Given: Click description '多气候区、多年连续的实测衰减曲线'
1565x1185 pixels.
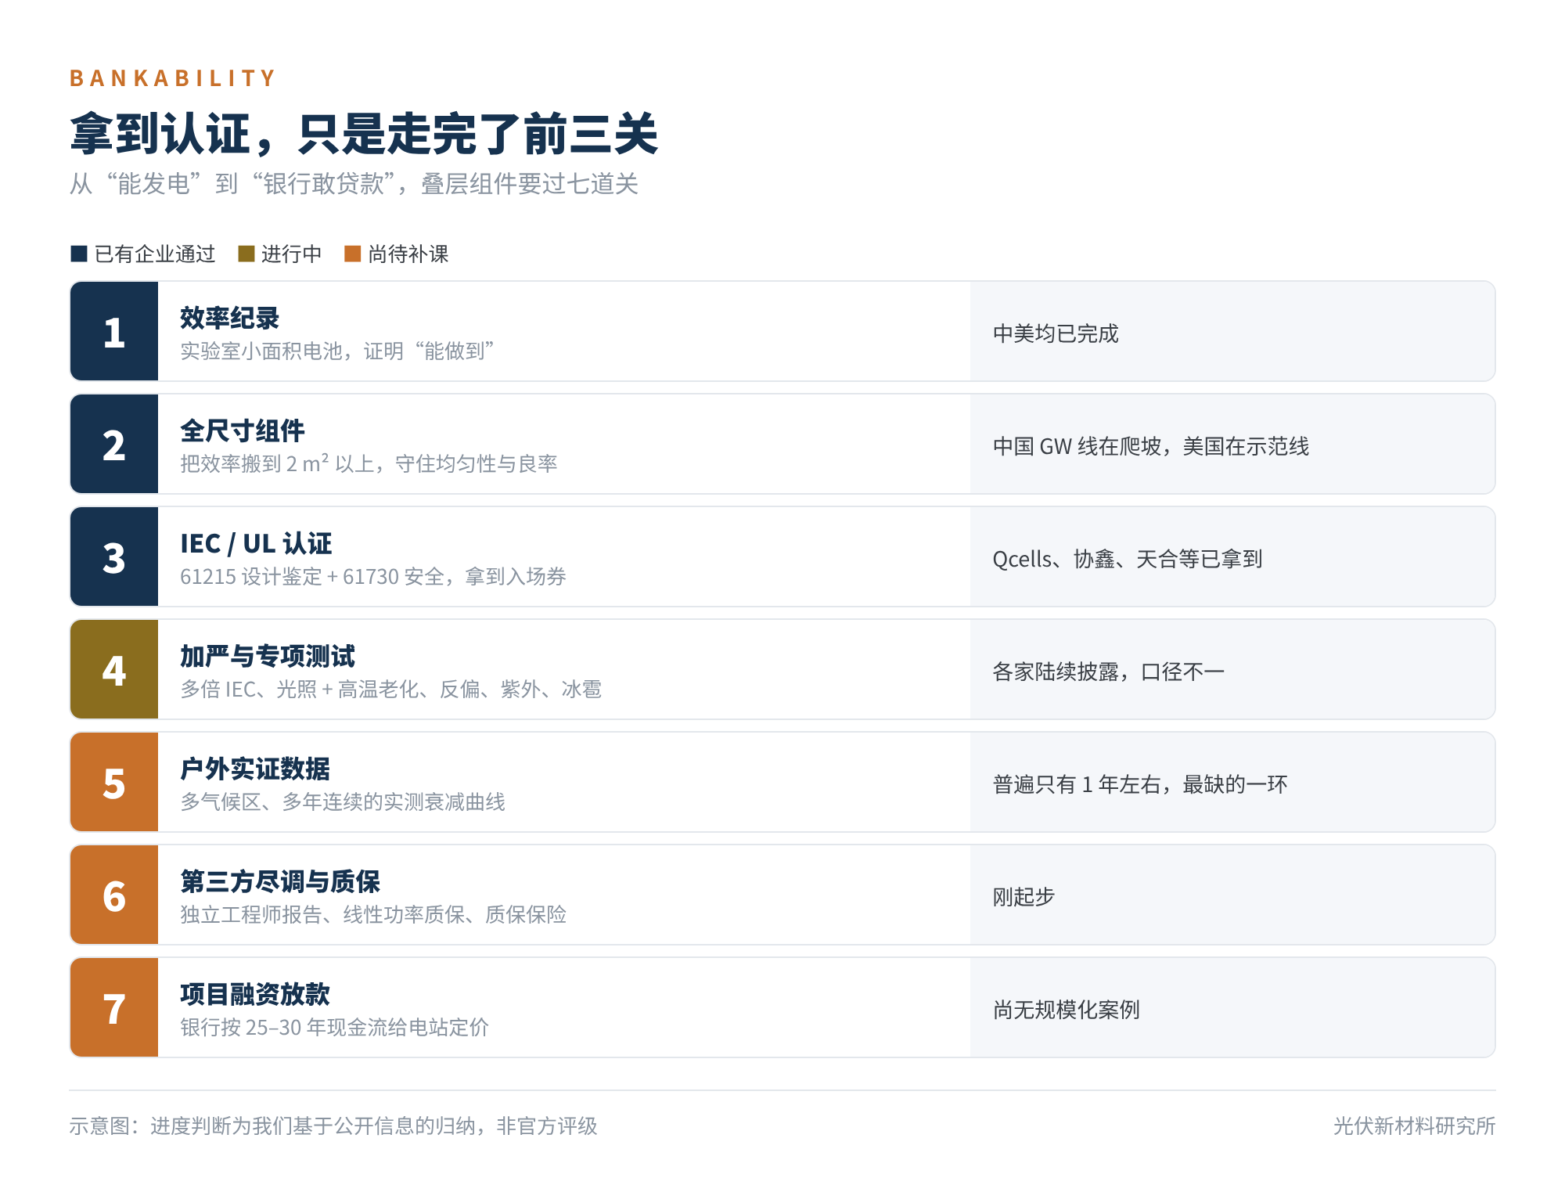Looking at the screenshot, I should pos(343,801).
